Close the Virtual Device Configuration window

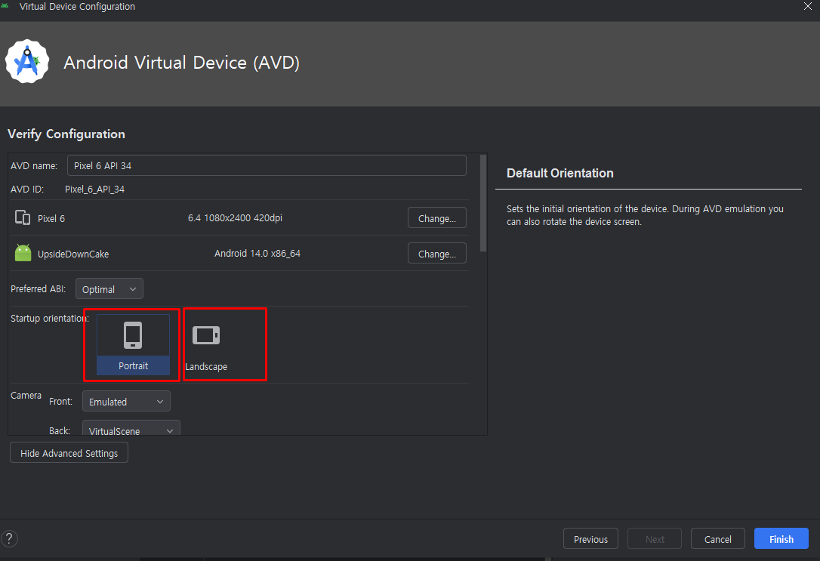click(x=807, y=6)
